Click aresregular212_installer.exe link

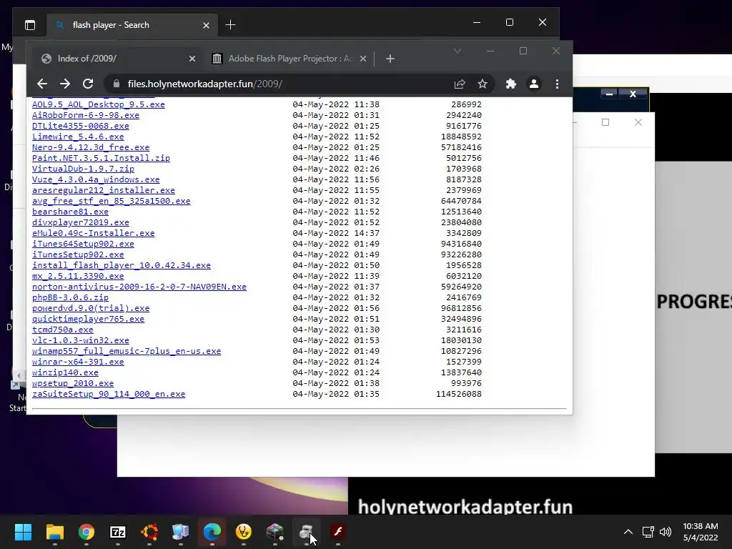click(x=104, y=190)
